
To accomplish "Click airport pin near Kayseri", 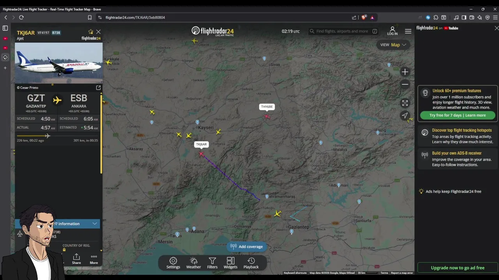I will coord(197,122).
